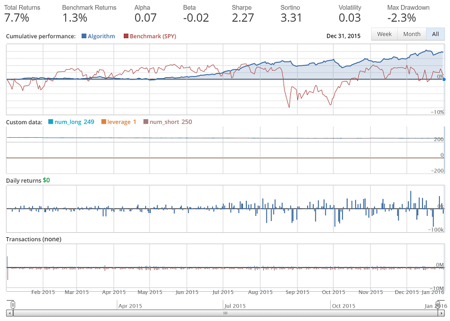This screenshot has width=450, height=321.
Task: Toggle the Benchmark (SPY) legend swatch
Action: tap(127, 37)
